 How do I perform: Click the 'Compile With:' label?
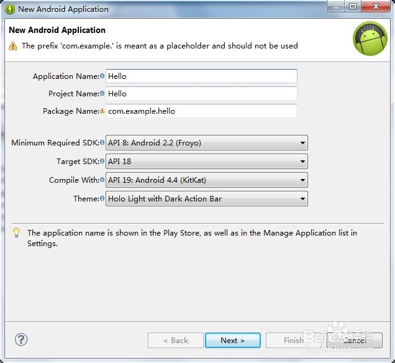75,180
